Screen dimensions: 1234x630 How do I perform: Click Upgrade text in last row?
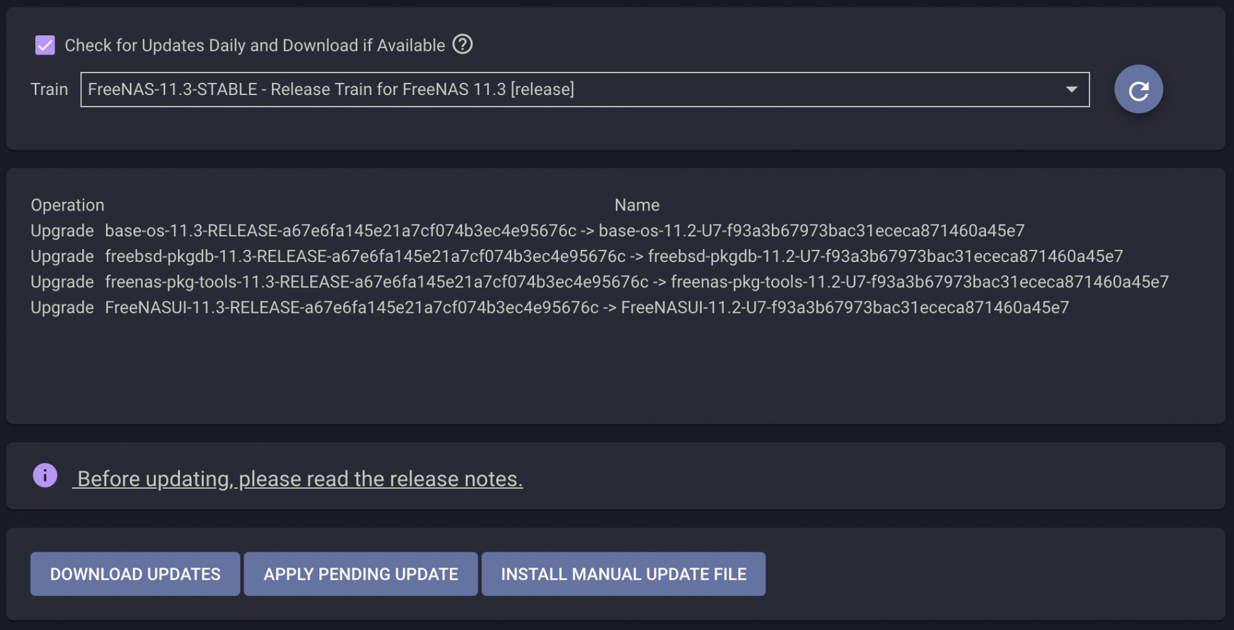(62, 308)
